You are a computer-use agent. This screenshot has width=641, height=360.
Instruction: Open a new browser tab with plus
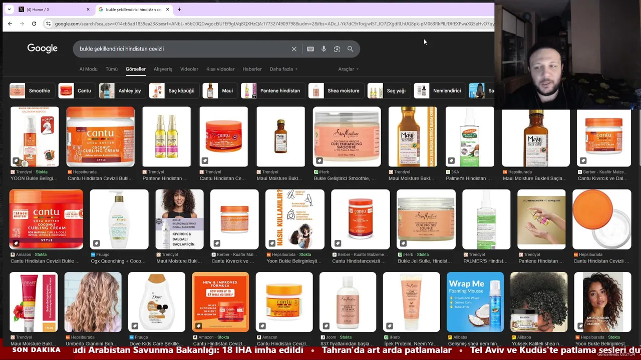click(x=179, y=9)
